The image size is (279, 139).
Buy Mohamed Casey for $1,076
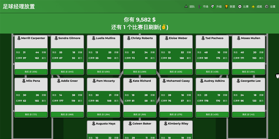tap(176, 115)
